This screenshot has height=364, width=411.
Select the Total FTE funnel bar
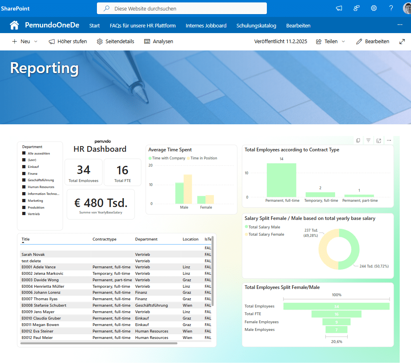(x=336, y=314)
